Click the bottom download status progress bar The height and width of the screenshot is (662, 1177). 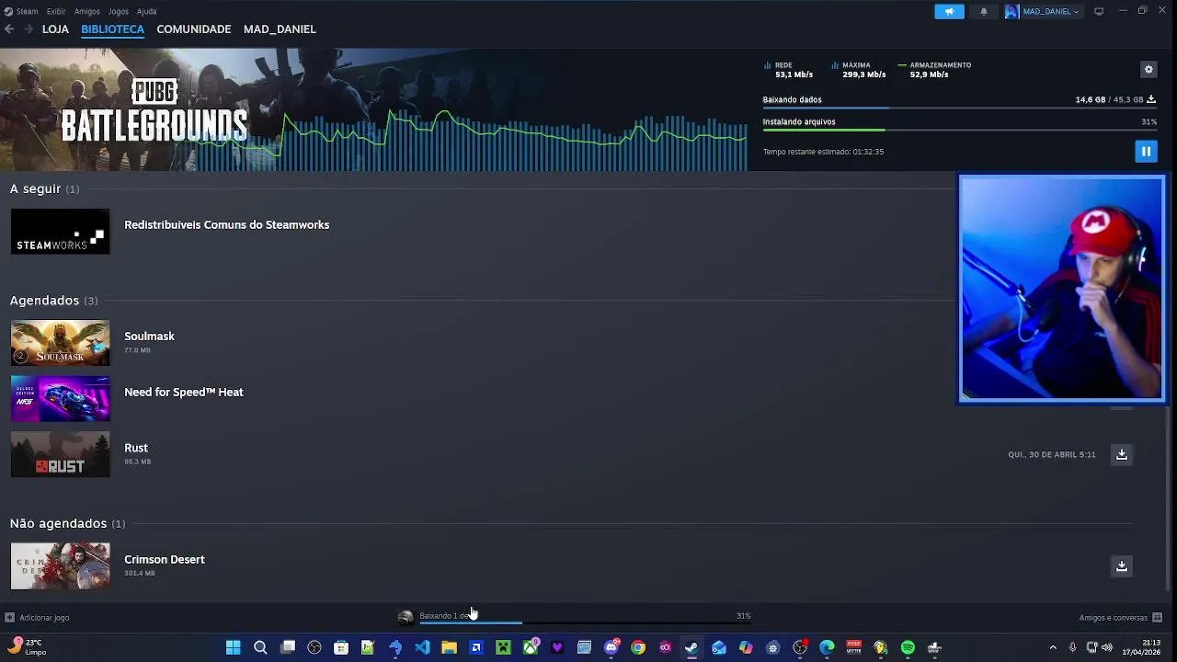point(585,623)
